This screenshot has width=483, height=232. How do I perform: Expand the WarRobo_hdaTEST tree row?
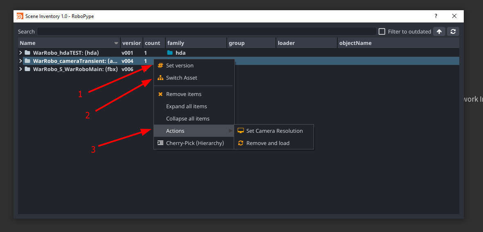[20, 53]
